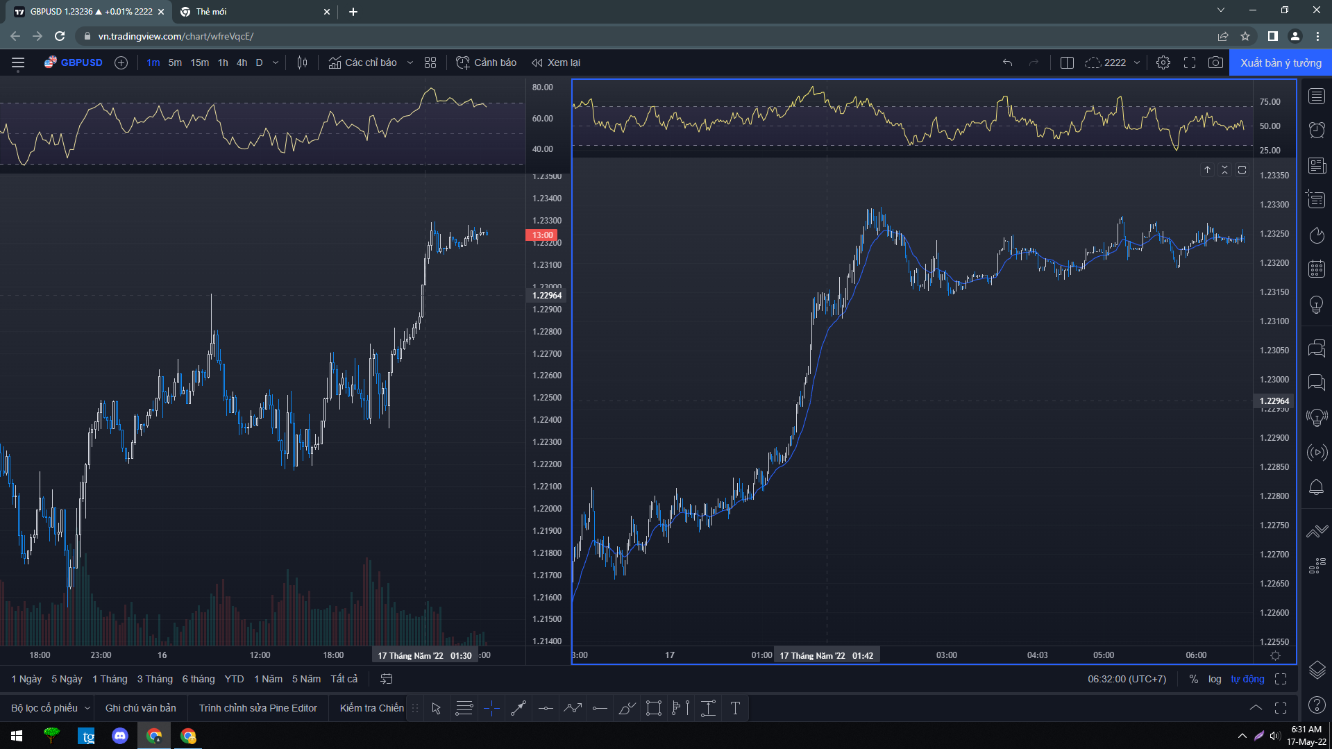Open timezone selector 06:32:00 (UTC+7)

coord(1127,679)
